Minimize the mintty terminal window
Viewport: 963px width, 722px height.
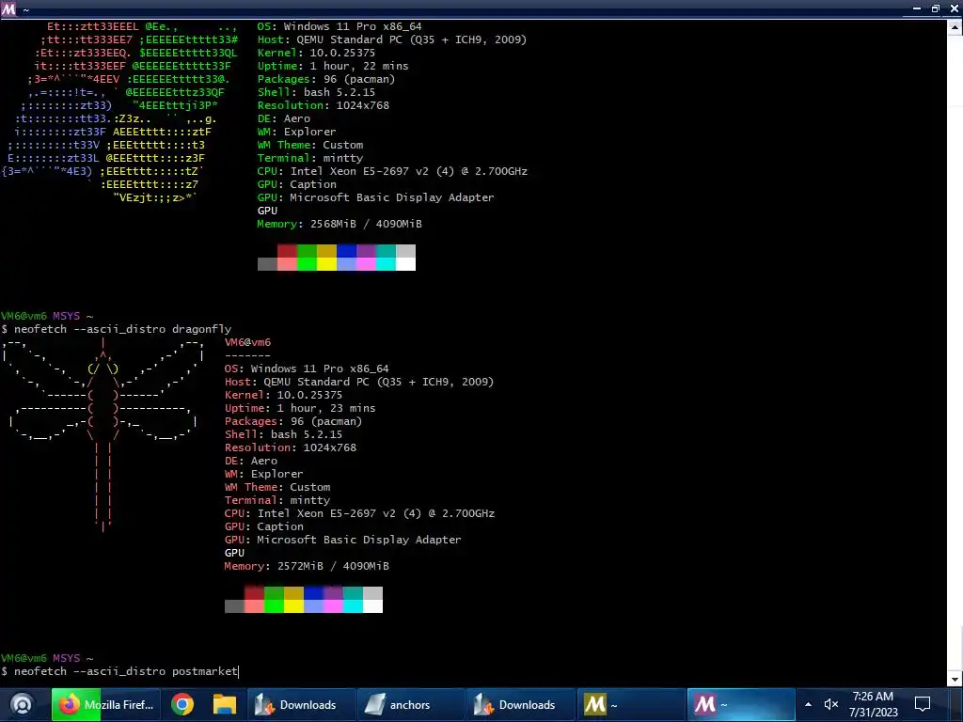(x=916, y=8)
